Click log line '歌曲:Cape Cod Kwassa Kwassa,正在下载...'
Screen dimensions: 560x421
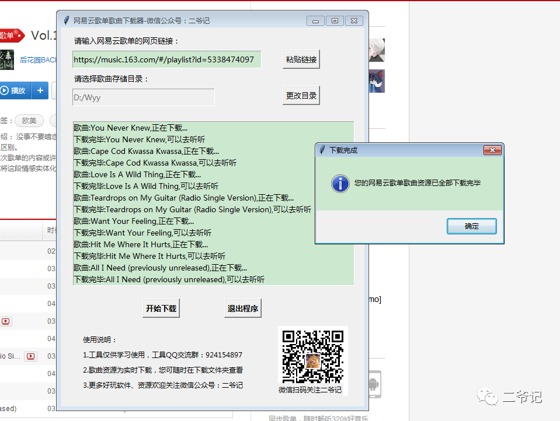click(x=146, y=151)
